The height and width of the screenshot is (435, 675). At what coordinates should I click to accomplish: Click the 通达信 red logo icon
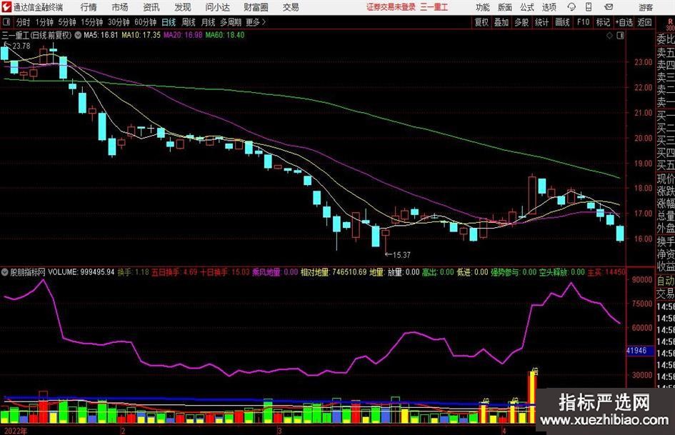[x=6, y=7]
